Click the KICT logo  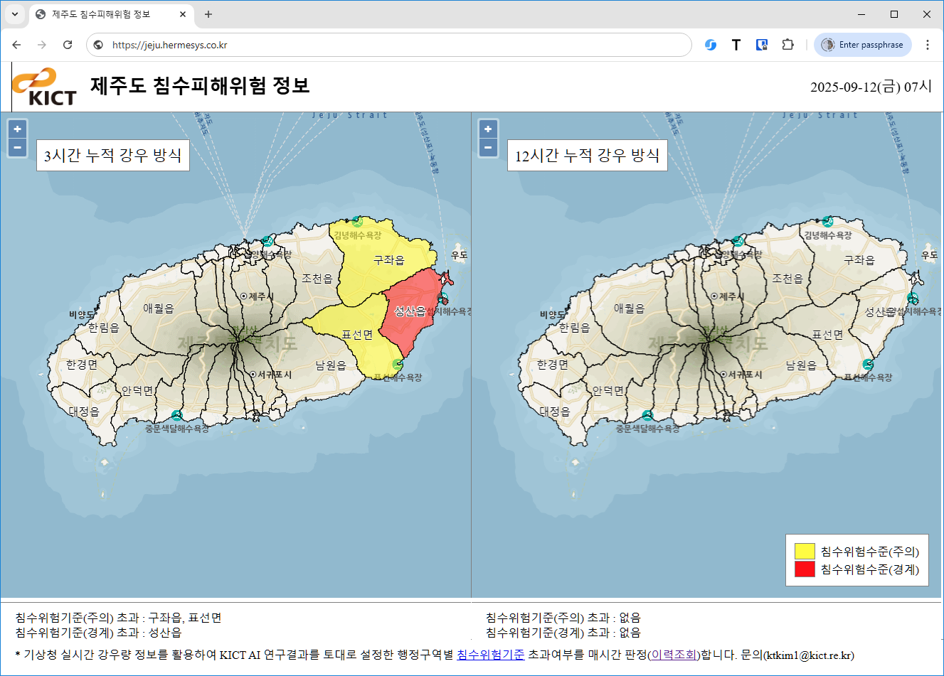click(x=44, y=87)
